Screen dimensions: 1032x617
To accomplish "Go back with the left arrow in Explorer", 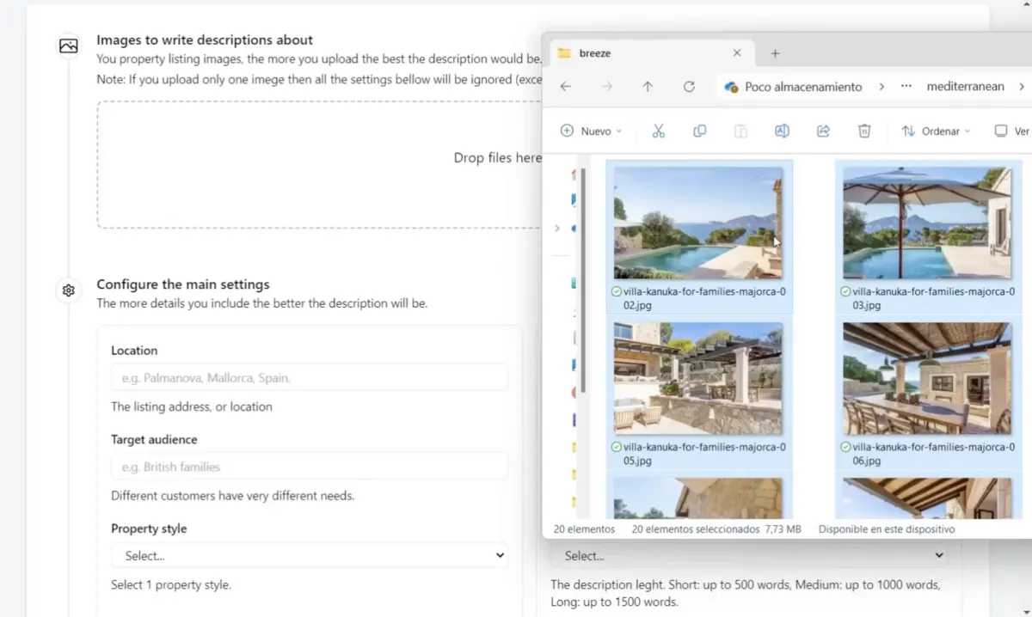I will point(565,87).
